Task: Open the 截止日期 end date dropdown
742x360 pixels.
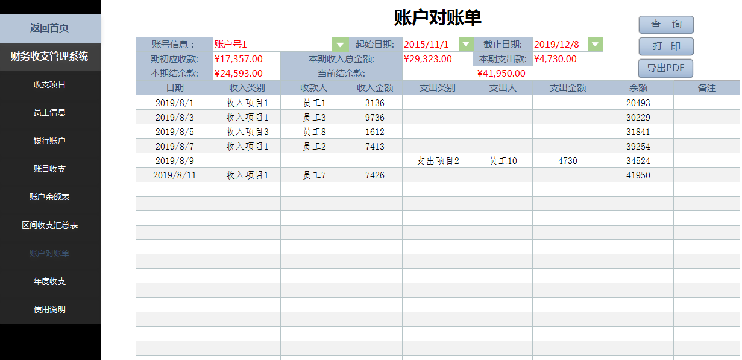Action: pos(596,43)
